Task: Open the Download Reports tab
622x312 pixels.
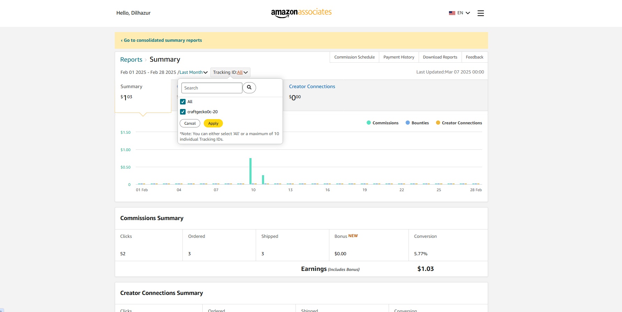Action: coord(440,57)
